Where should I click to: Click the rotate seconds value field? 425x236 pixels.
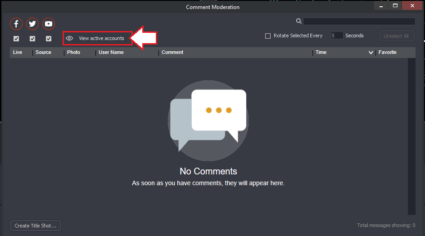(x=337, y=36)
